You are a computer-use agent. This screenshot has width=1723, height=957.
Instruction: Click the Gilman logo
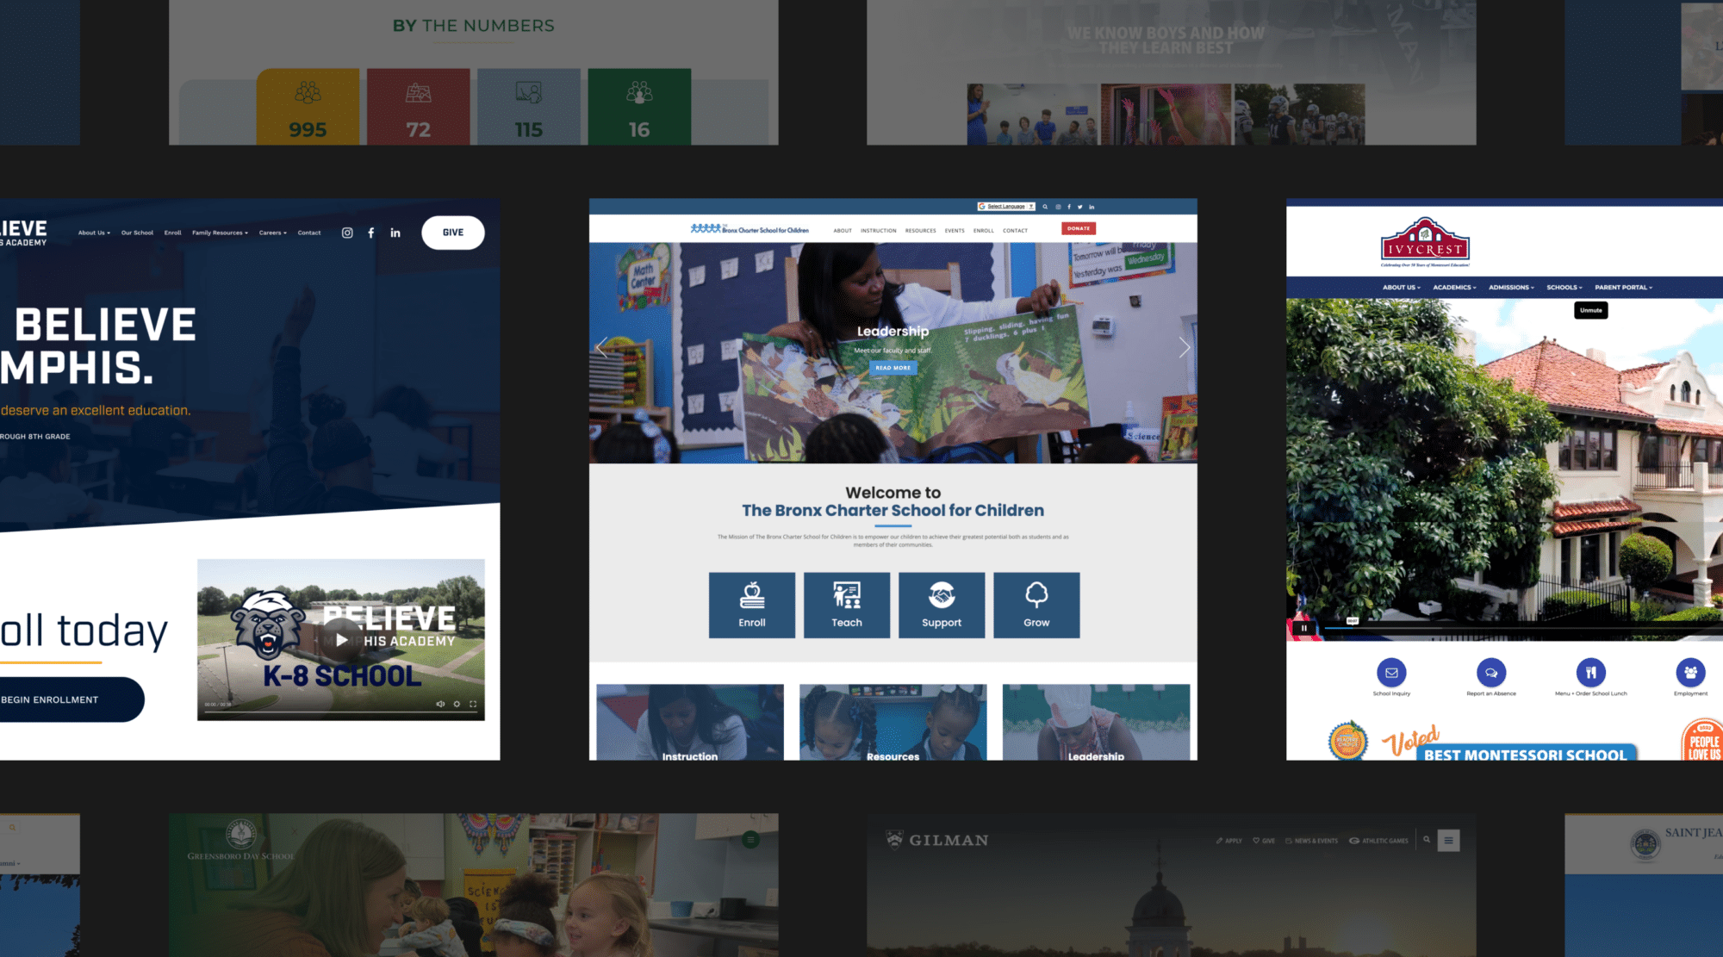pos(937,840)
